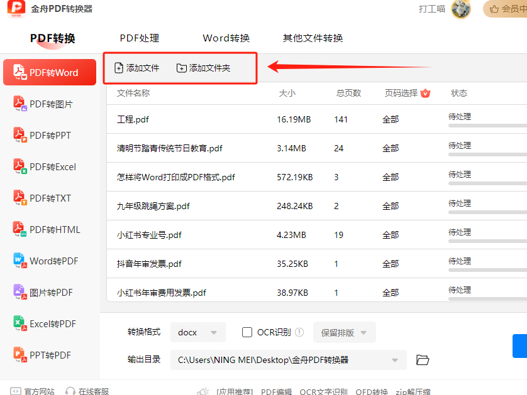Open the user avatar profile picture

pyautogui.click(x=460, y=9)
